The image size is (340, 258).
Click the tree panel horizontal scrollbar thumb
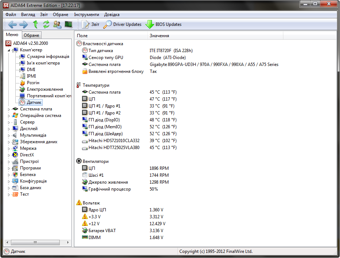click(35, 242)
